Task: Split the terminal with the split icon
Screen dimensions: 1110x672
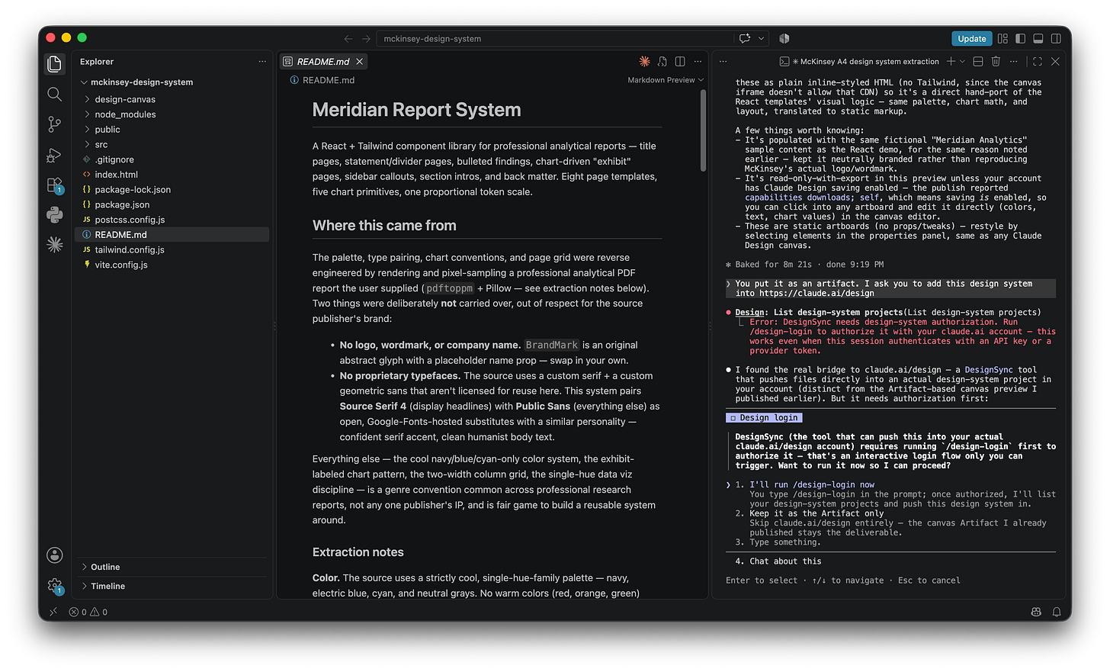Action: pos(978,61)
